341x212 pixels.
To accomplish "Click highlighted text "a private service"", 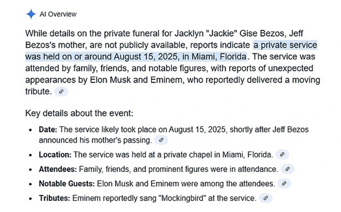I will (x=285, y=45).
